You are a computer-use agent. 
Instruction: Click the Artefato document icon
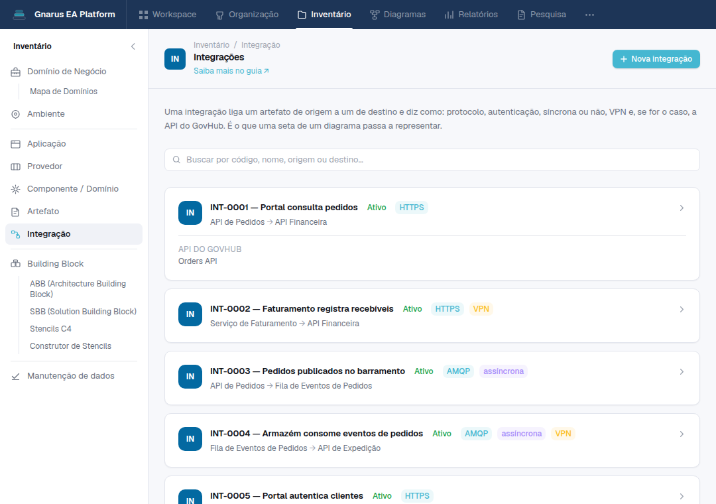15,212
